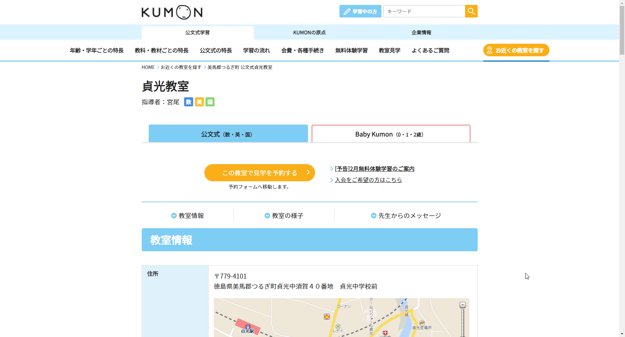Click the hospital cross icon on map

pyautogui.click(x=385, y=333)
